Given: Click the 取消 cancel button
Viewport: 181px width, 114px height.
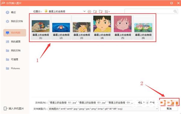Looking at the screenshot, I should click(x=169, y=109).
